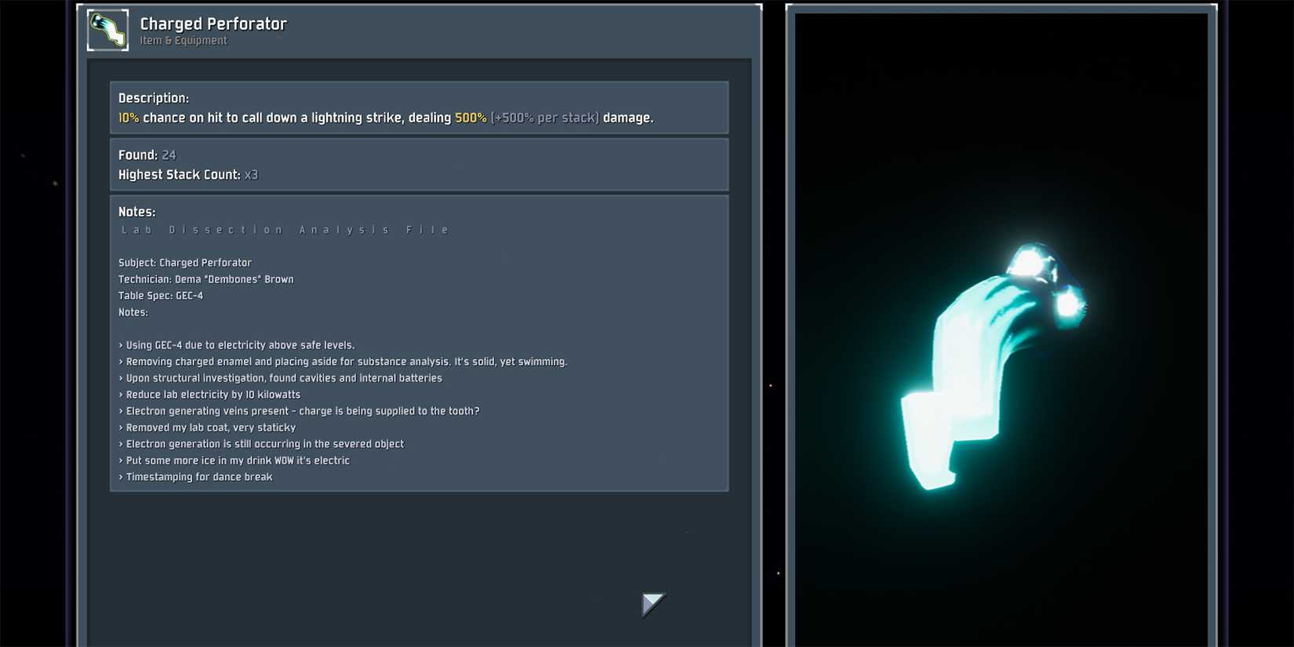Image resolution: width=1294 pixels, height=647 pixels.
Task: Click the "Table Spec: GEC-4" line
Action: click(161, 296)
